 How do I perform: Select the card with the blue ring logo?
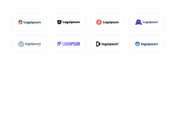pyautogui.click(x=146, y=44)
